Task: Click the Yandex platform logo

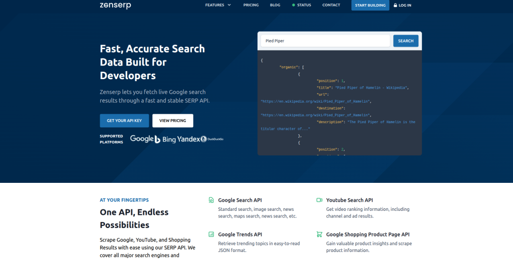Action: click(189, 139)
